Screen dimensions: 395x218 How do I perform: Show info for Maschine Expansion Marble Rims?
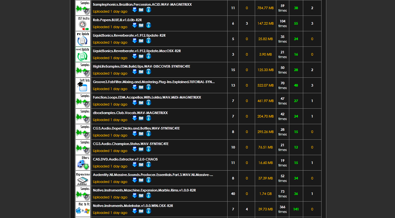point(148,196)
